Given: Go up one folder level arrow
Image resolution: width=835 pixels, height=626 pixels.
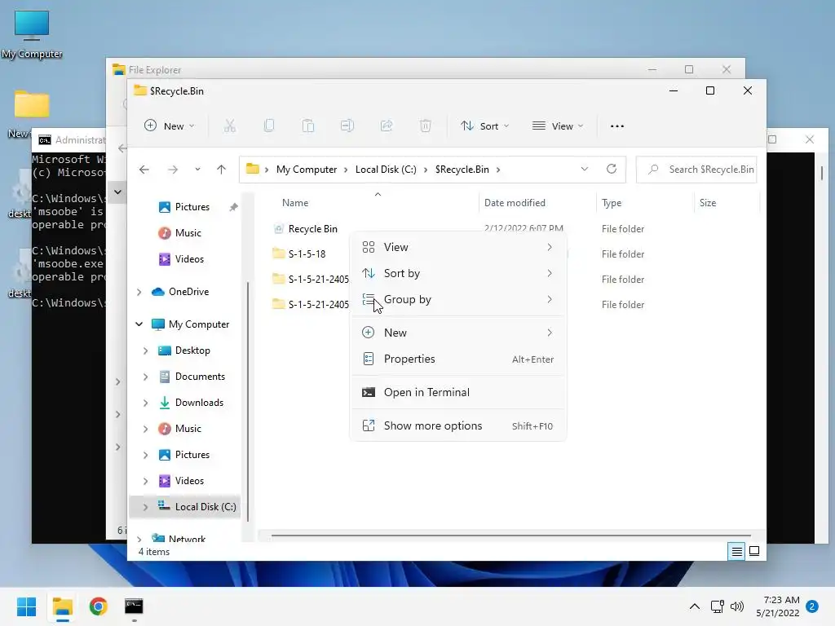Looking at the screenshot, I should point(221,170).
